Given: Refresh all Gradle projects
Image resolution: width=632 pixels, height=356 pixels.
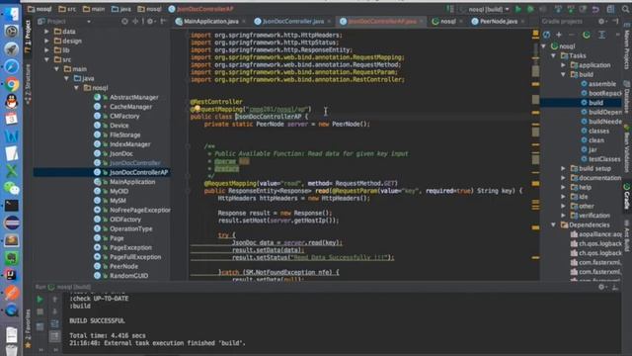Looking at the screenshot, I should [x=546, y=36].
